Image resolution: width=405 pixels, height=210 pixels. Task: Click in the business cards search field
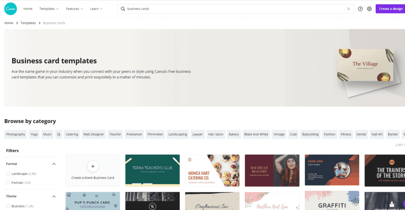236,9
